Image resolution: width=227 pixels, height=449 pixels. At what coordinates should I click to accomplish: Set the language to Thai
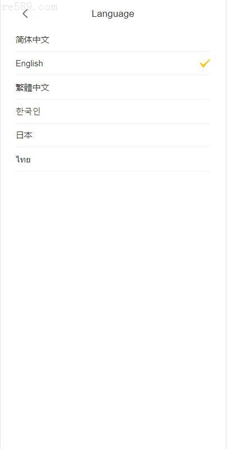coord(113,159)
